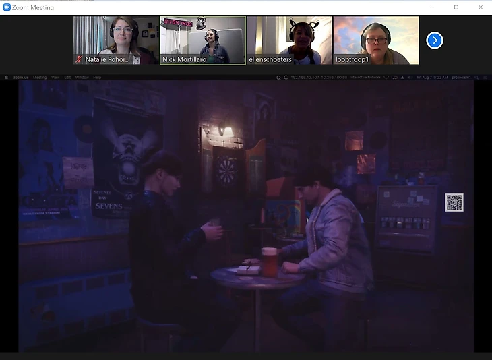
Task: Click the Q magnifier icon in shared menu bar
Action: pyautogui.click(x=278, y=78)
